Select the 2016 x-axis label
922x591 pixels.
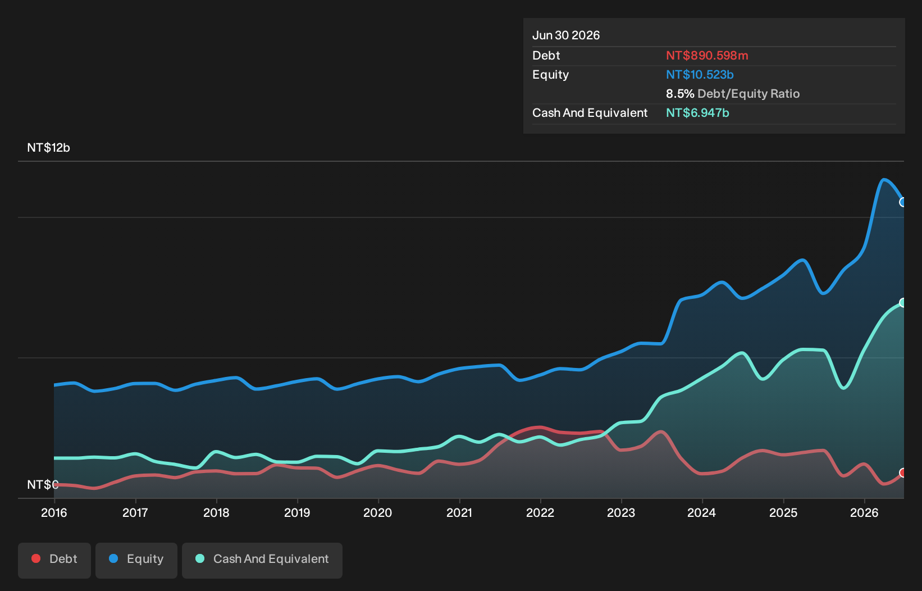(x=54, y=513)
